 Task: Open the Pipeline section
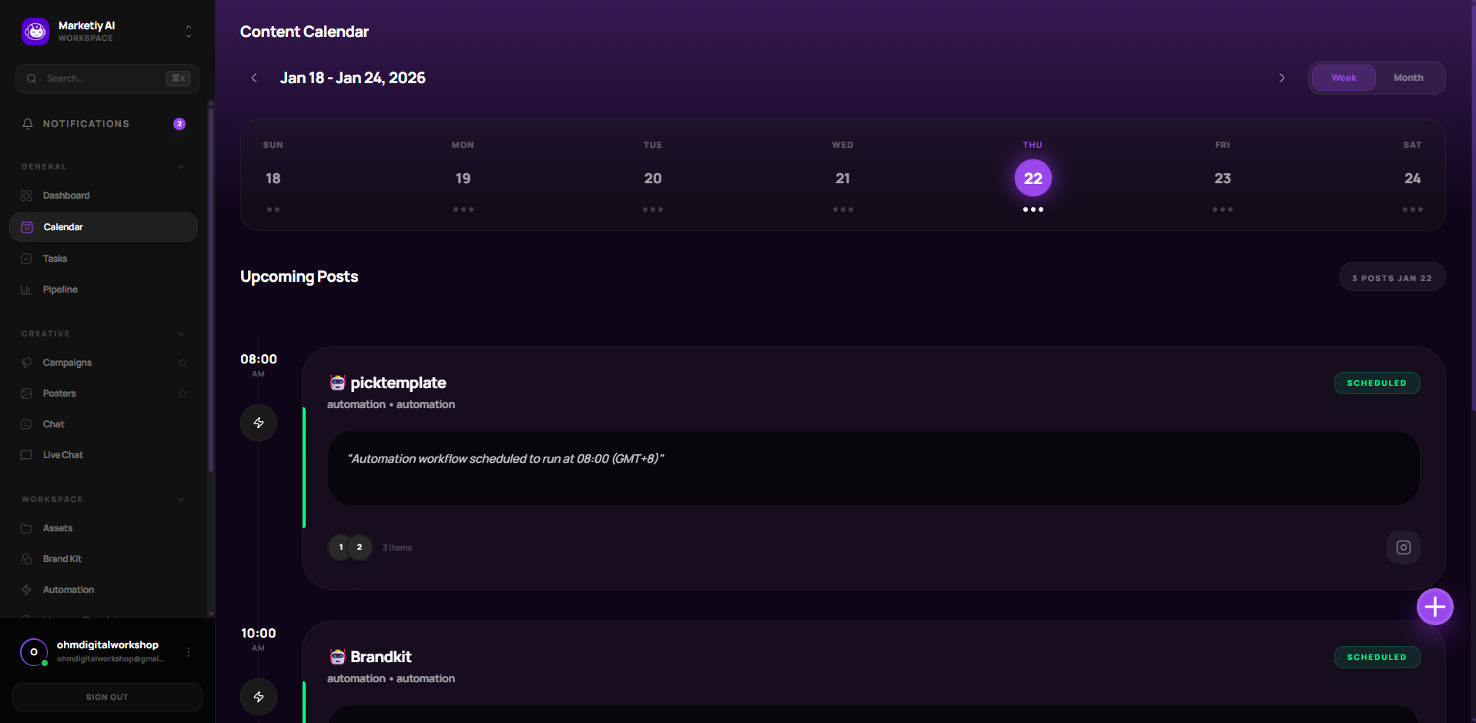[x=26, y=289]
